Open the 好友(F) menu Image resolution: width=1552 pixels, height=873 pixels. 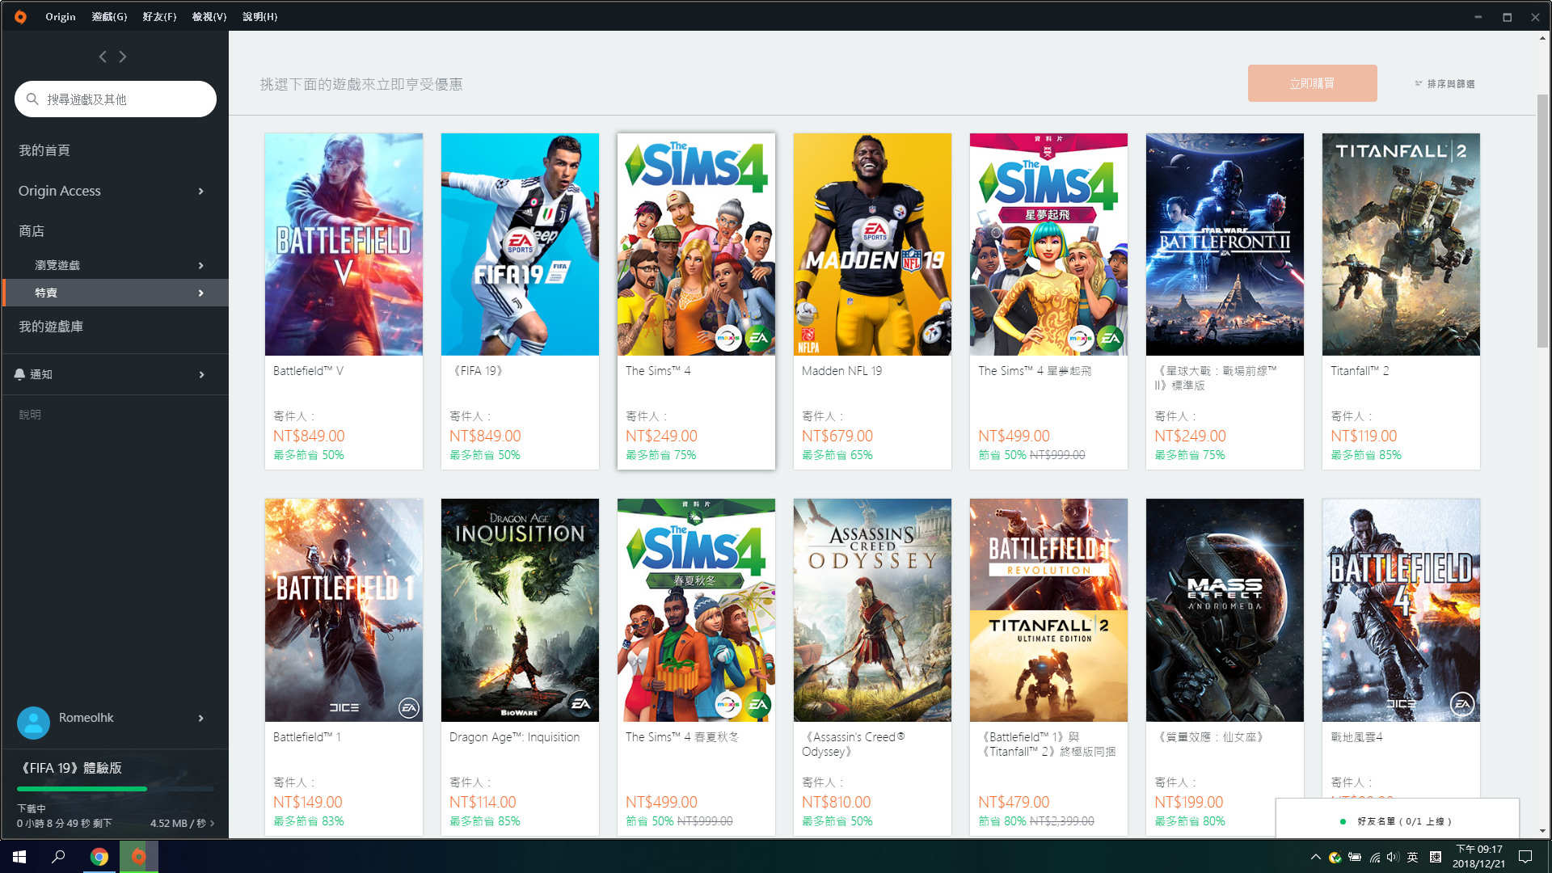[159, 16]
